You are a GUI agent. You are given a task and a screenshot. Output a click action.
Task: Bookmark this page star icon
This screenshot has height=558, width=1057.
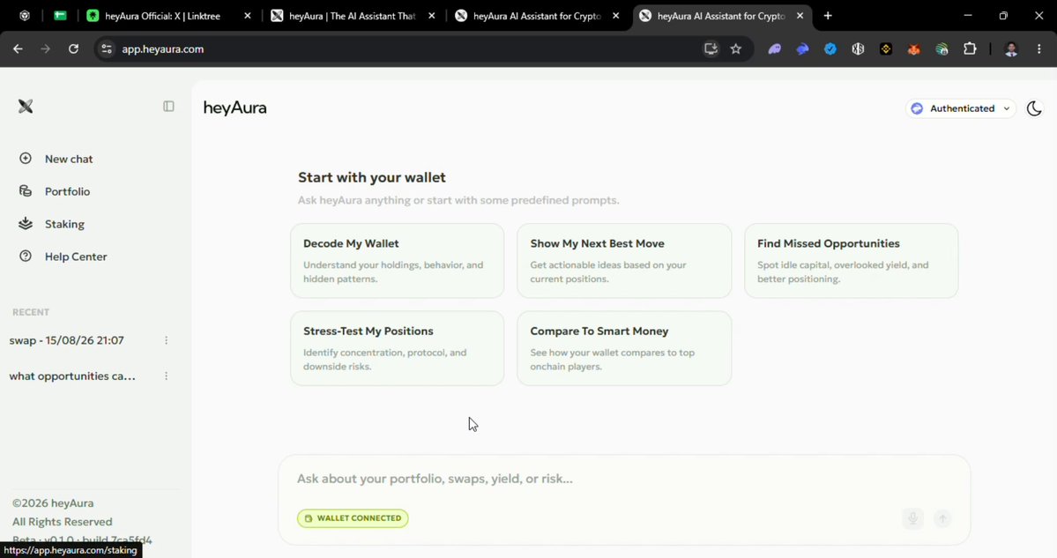coord(736,48)
